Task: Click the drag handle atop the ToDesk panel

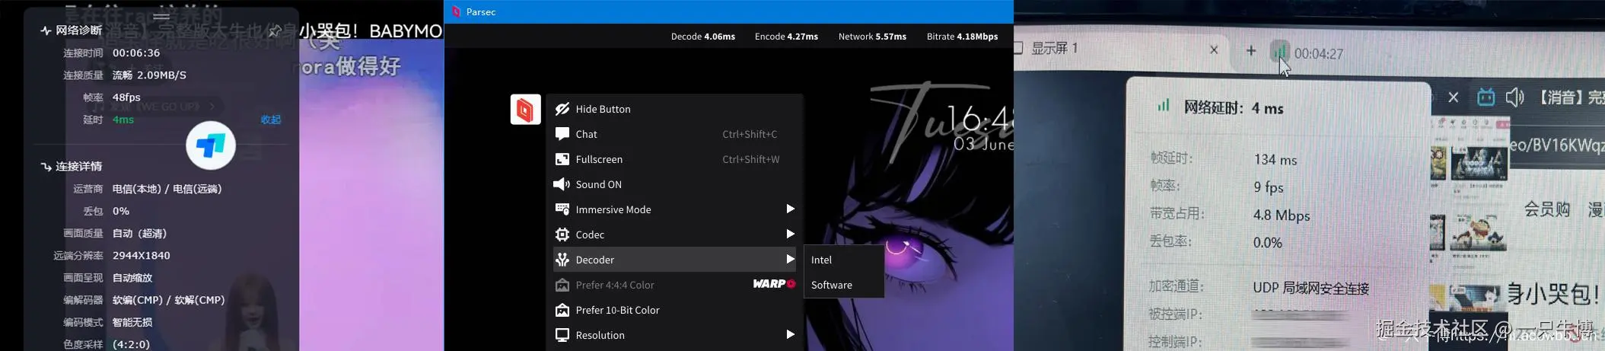Action: point(161,16)
